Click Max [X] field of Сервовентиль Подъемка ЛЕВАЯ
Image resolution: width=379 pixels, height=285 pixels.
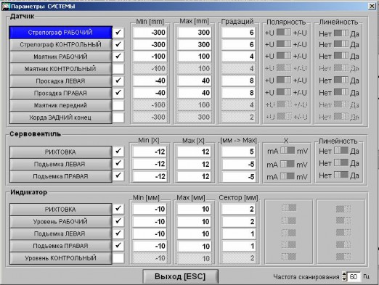point(194,164)
